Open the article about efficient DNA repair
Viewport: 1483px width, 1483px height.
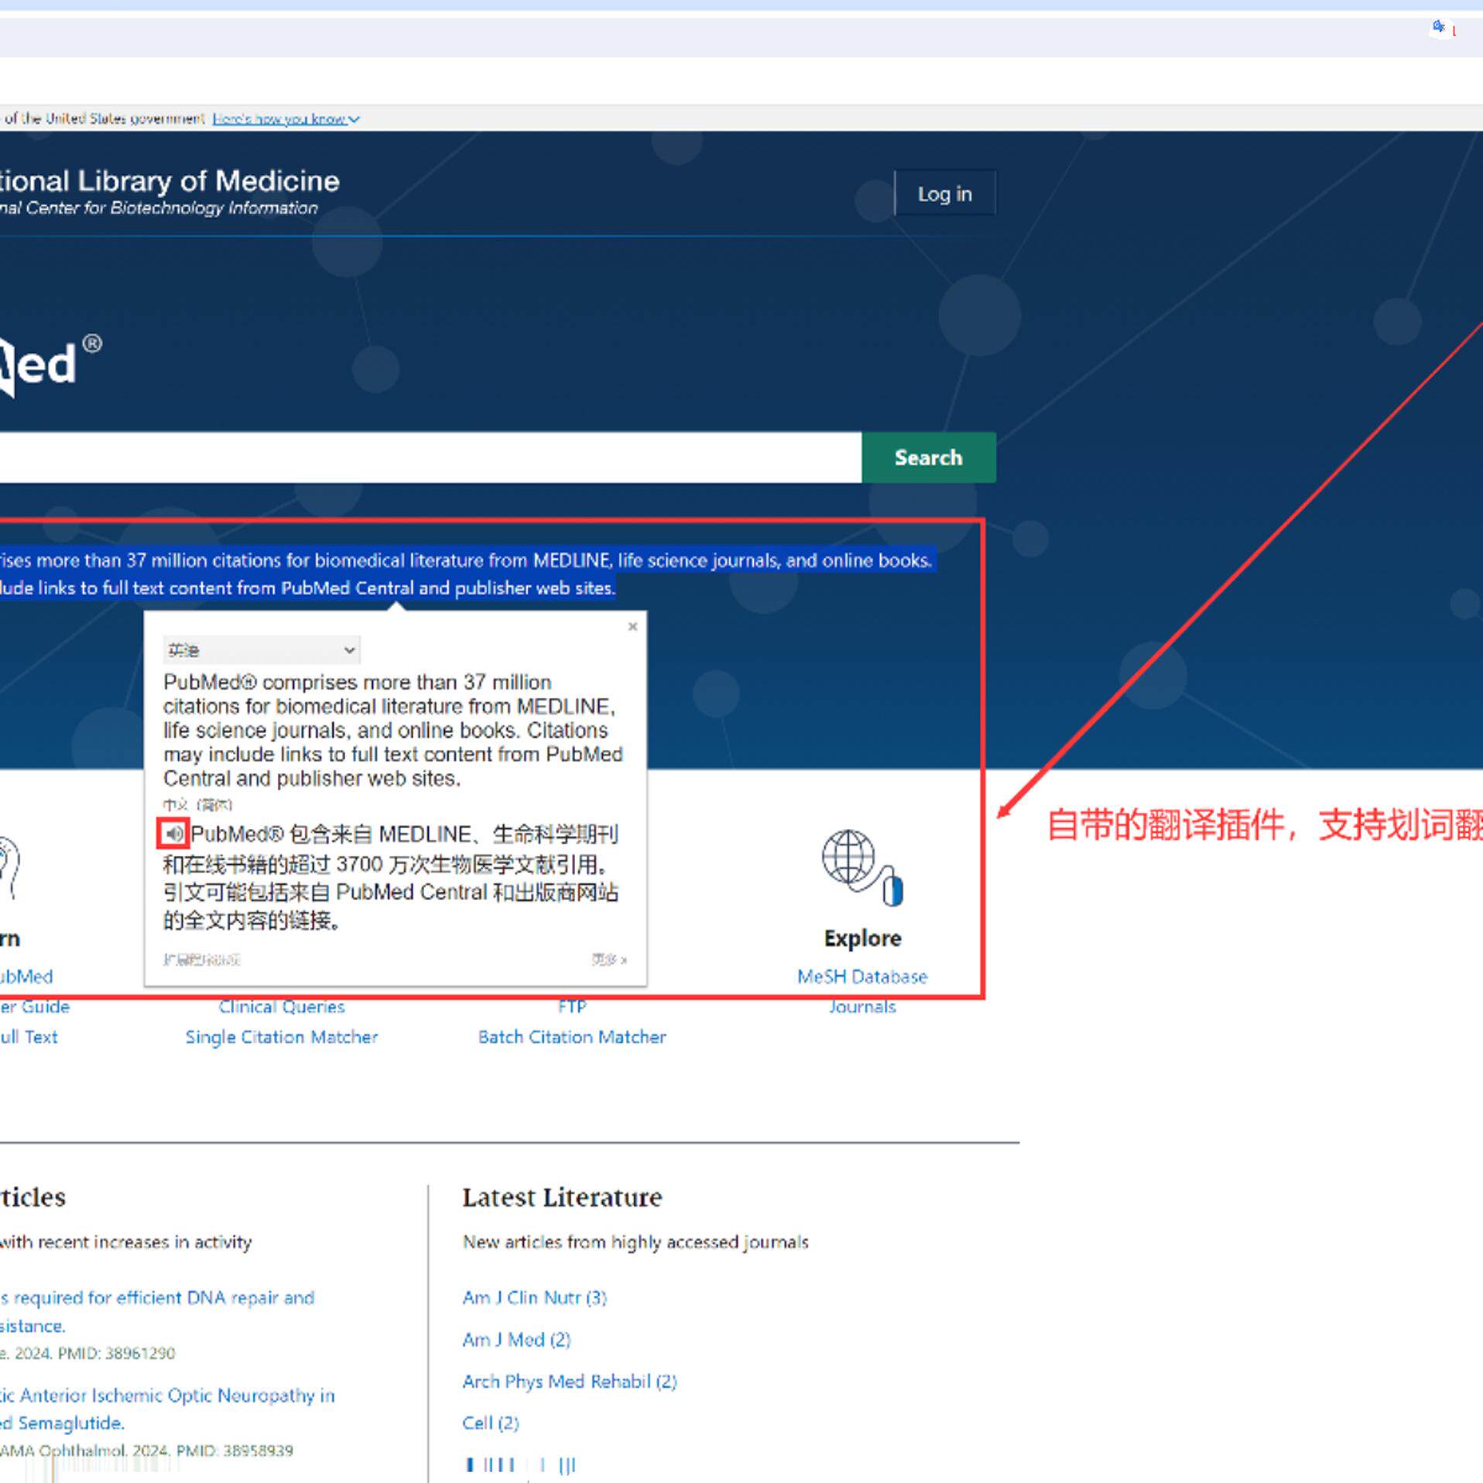(157, 1311)
